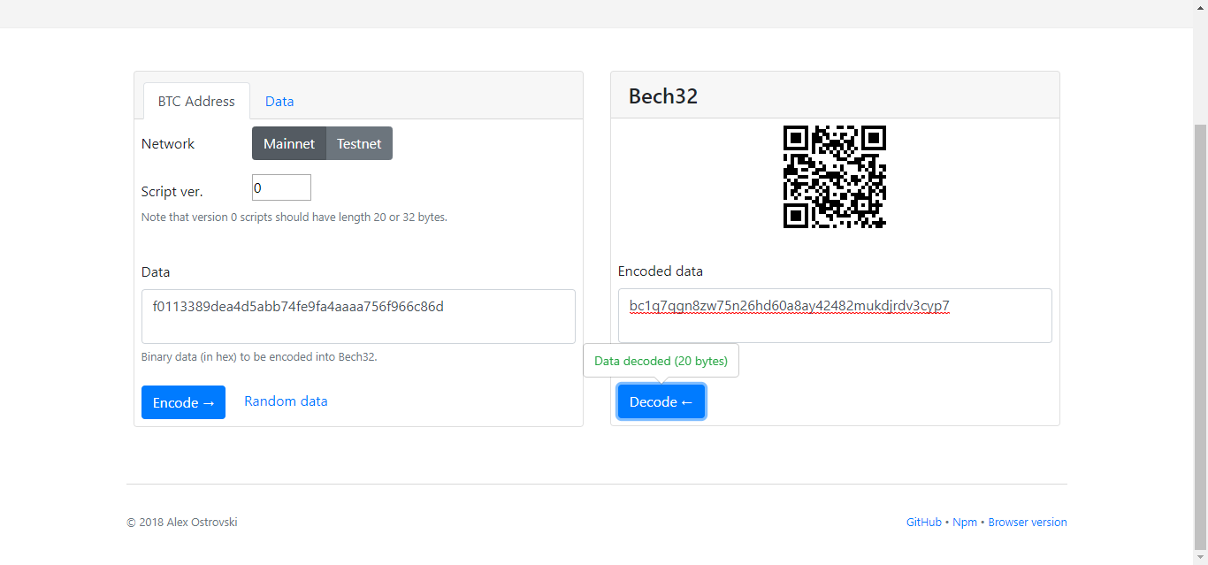Click the Encode button
The height and width of the screenshot is (565, 1208).
[x=183, y=402]
